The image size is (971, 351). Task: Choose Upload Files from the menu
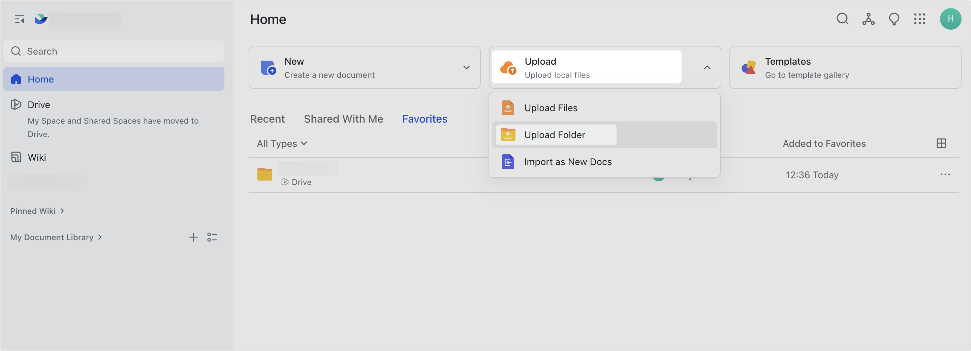[550, 108]
